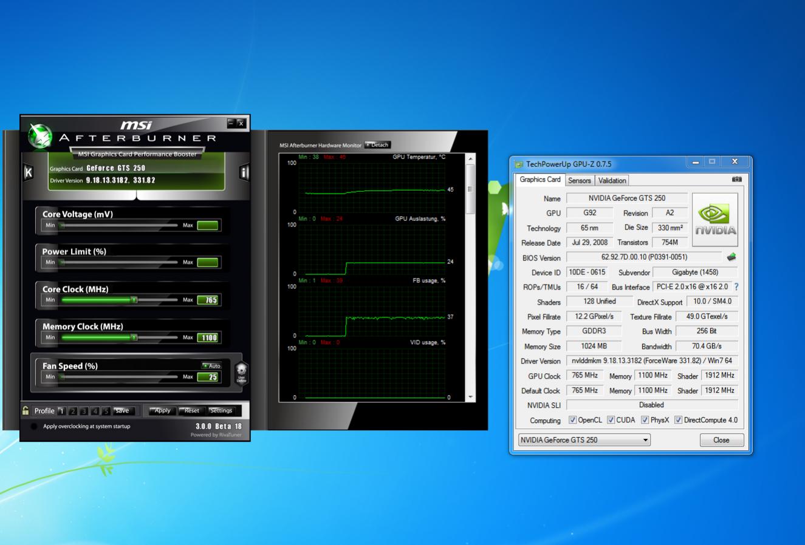This screenshot has height=545, width=805.
Task: Expand the Afterburner graphics card info notch
Action: coord(137,195)
